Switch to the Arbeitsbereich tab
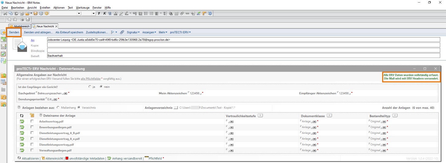 click(x=20, y=26)
